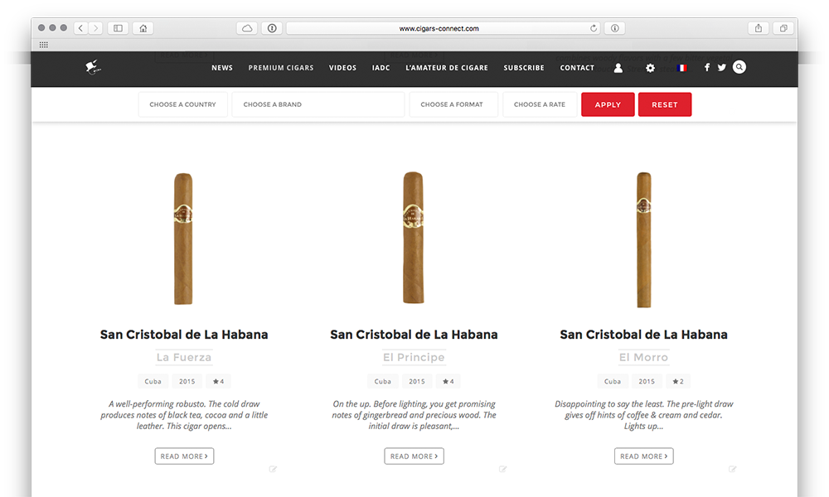
Task: Click the 4-star rating tag on La Fuerza
Action: point(218,381)
